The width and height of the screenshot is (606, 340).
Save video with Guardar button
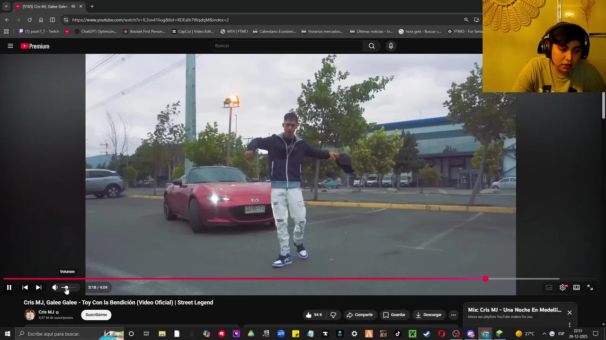tap(394, 315)
